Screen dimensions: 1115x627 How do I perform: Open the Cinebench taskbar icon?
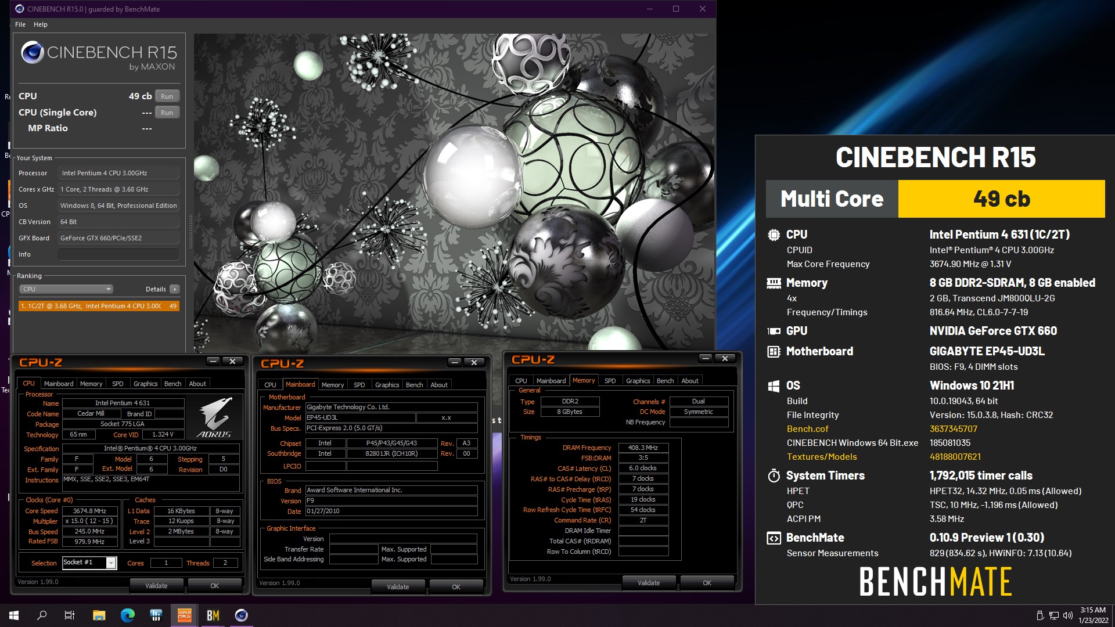click(242, 615)
